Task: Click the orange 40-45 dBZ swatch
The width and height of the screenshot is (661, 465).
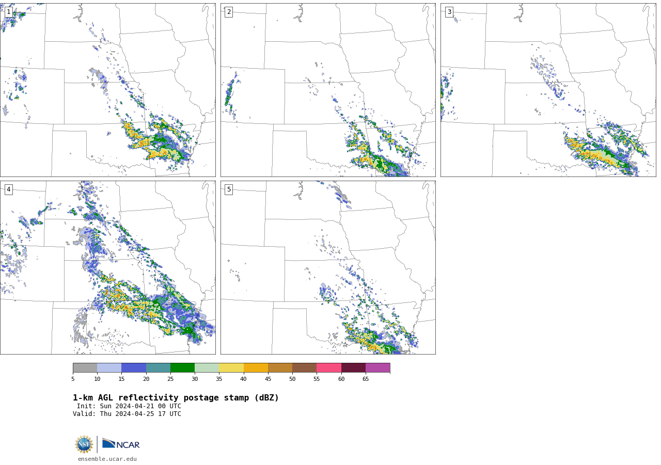Action: pos(256,368)
